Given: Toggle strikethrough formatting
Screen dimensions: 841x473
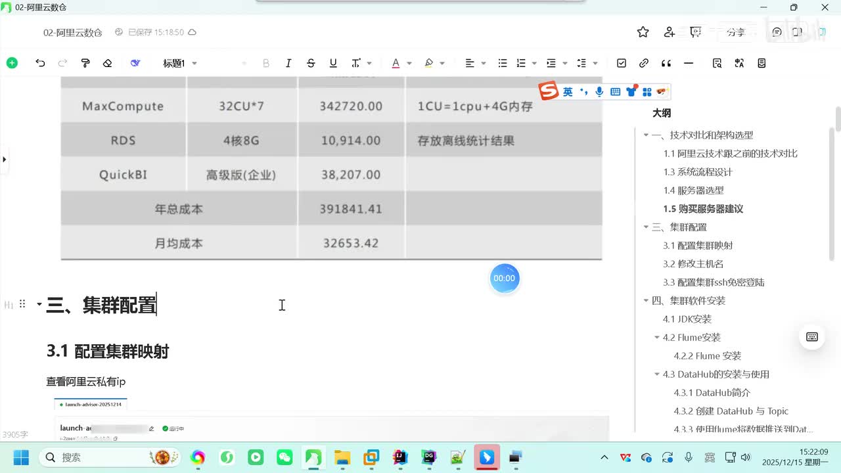Looking at the screenshot, I should 311,63.
